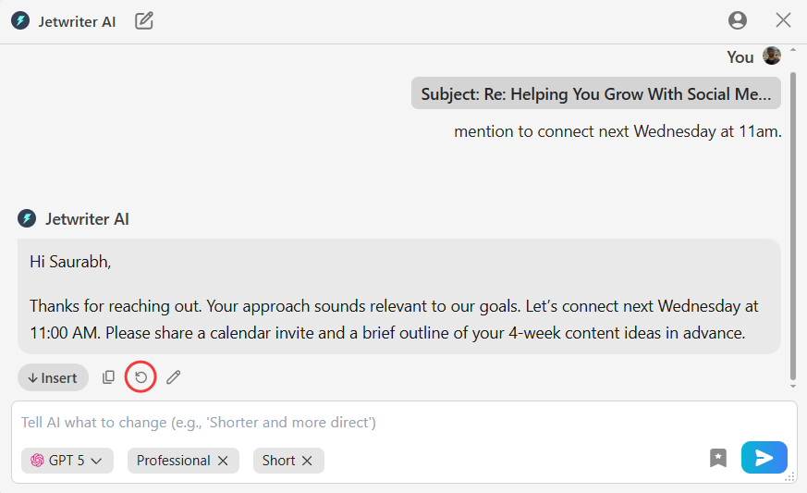This screenshot has width=807, height=493.
Task: Click the blue send message button
Action: pyautogui.click(x=764, y=457)
